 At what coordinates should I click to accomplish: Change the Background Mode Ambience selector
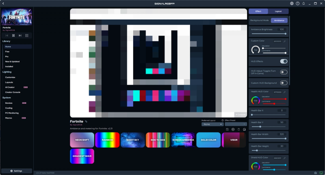coord(279,20)
